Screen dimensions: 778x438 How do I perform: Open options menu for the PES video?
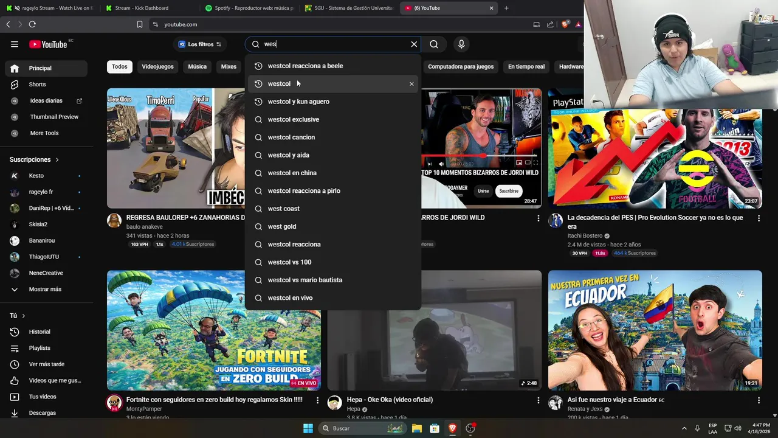(x=759, y=218)
